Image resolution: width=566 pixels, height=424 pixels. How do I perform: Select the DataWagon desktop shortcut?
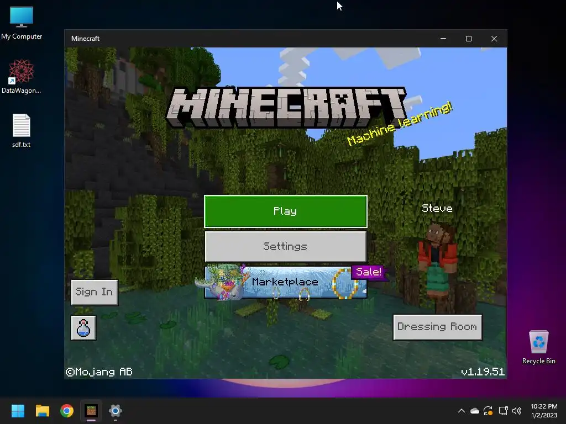22,76
